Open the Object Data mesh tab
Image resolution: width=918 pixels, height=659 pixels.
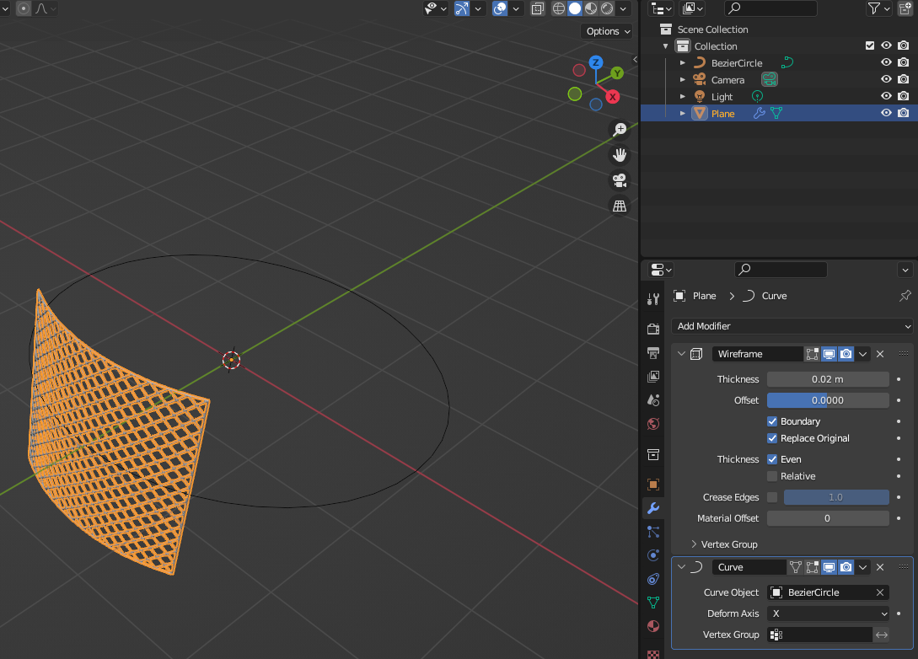tap(653, 603)
